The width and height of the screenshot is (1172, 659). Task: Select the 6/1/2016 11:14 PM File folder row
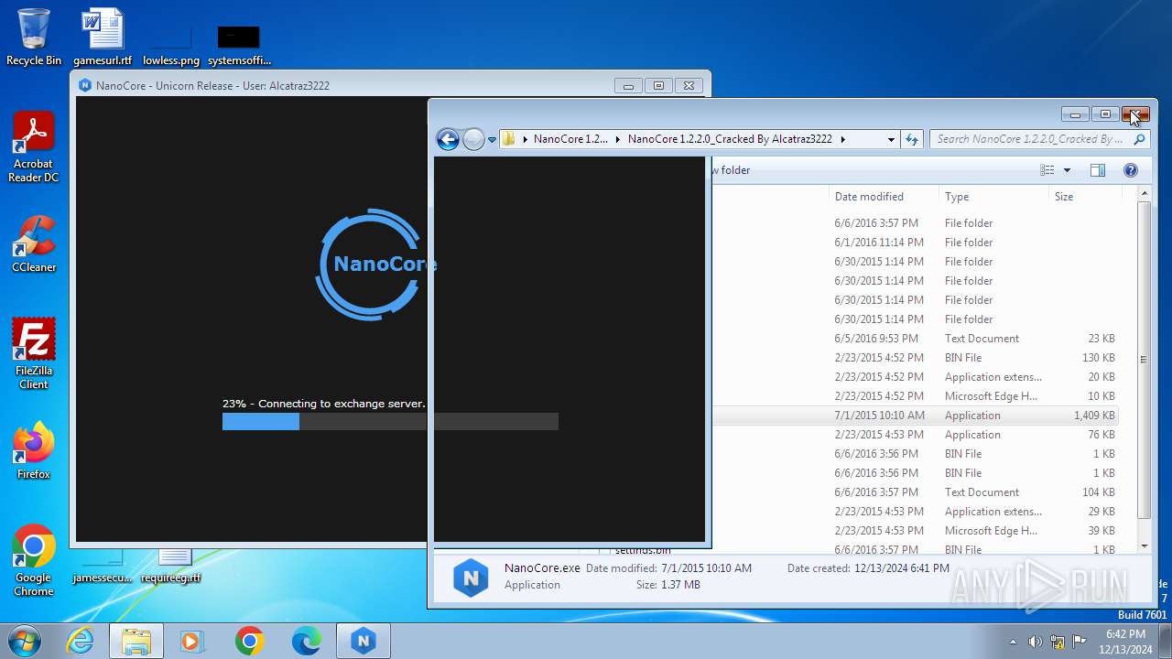tap(915, 243)
